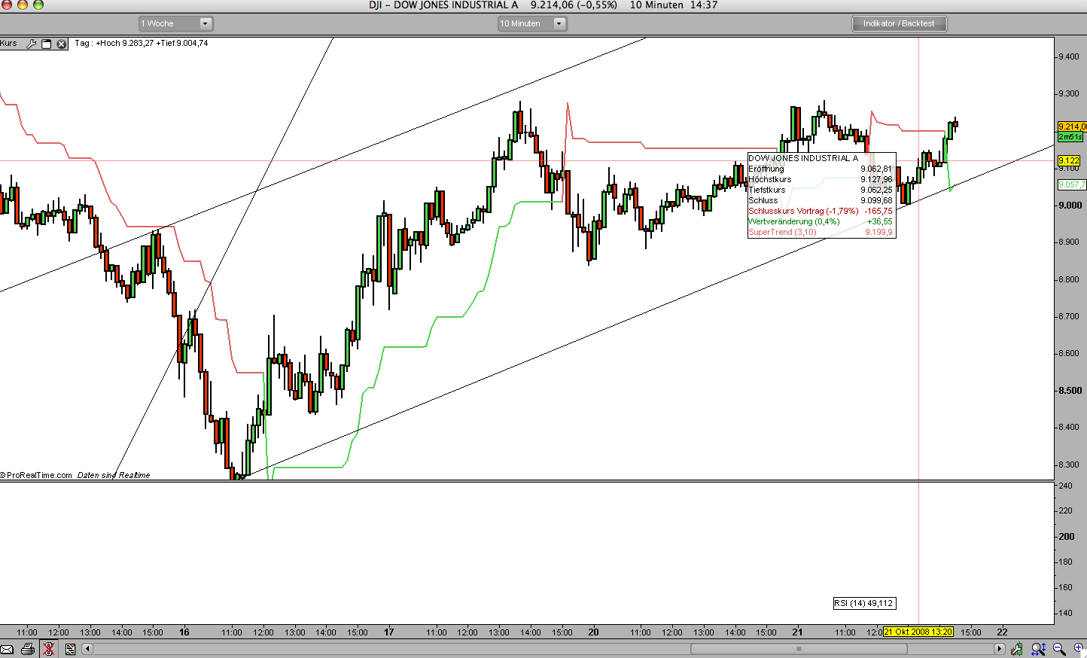Click the green SuperTrend value label 9.057,7
Image resolution: width=1087 pixels, height=658 pixels.
pyautogui.click(x=1072, y=184)
